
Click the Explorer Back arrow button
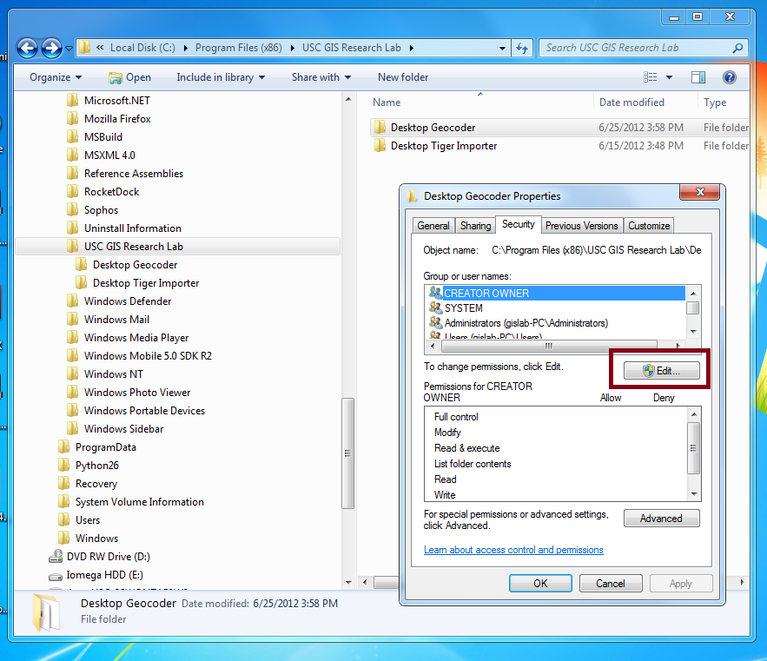pos(27,48)
